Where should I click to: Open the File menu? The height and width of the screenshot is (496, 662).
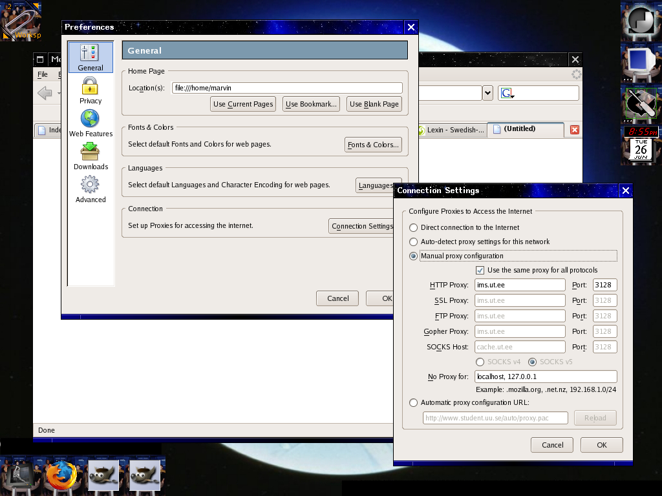coord(42,75)
